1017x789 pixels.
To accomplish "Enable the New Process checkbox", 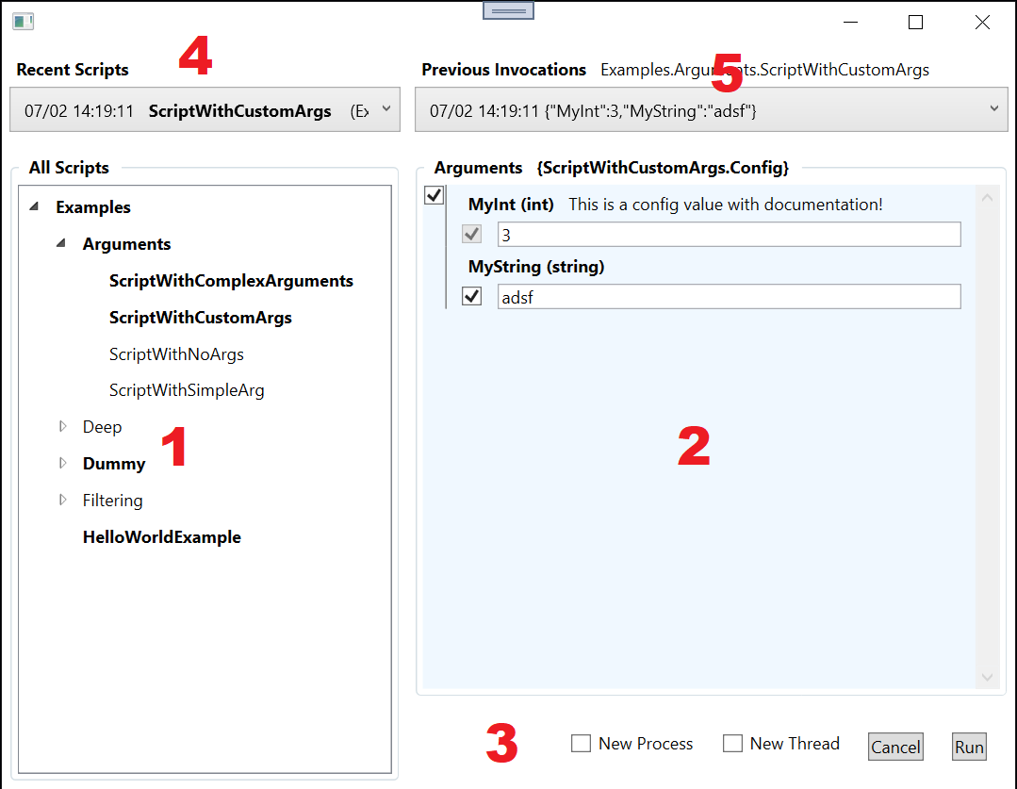I will (581, 743).
